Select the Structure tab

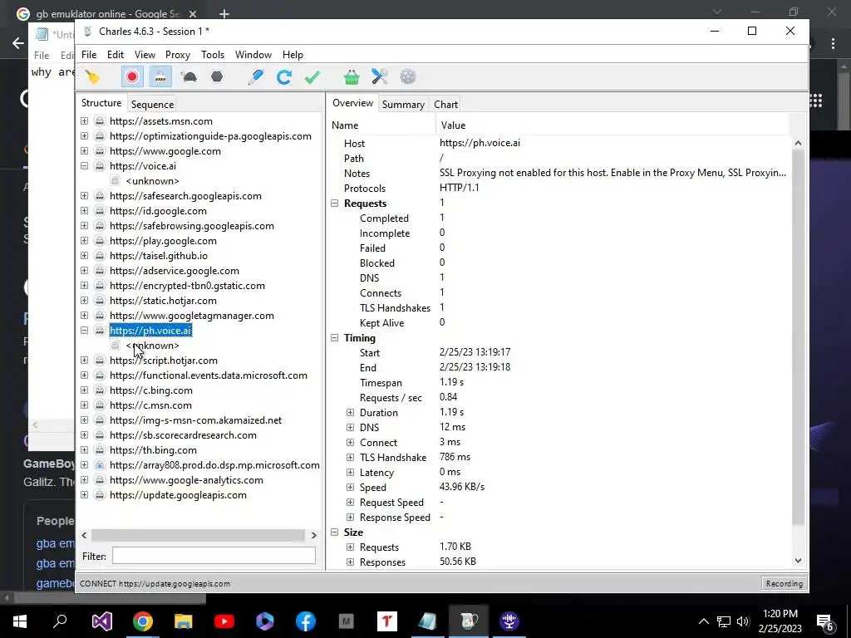[x=101, y=103]
